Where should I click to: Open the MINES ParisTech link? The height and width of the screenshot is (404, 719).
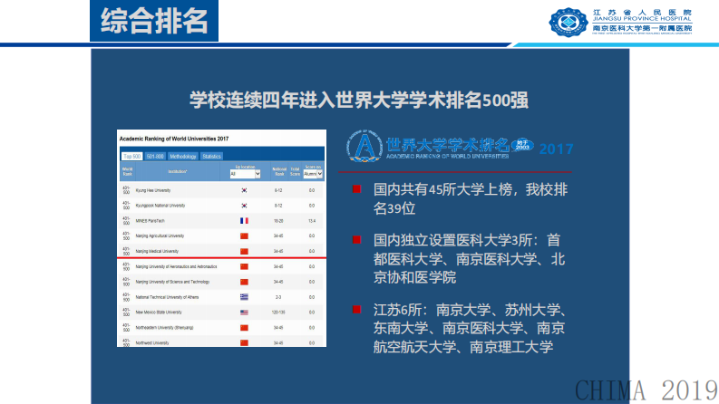(150, 221)
